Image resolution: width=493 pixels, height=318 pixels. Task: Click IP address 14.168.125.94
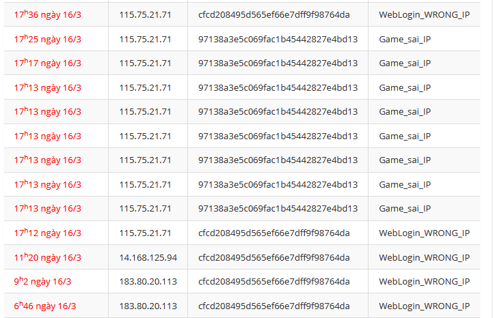click(148, 257)
